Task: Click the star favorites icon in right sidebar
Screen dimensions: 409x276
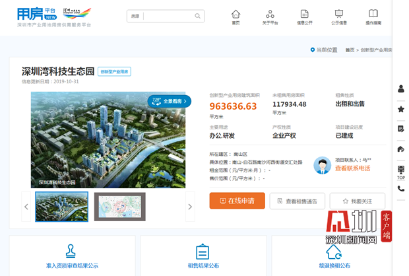Action: tap(400, 109)
